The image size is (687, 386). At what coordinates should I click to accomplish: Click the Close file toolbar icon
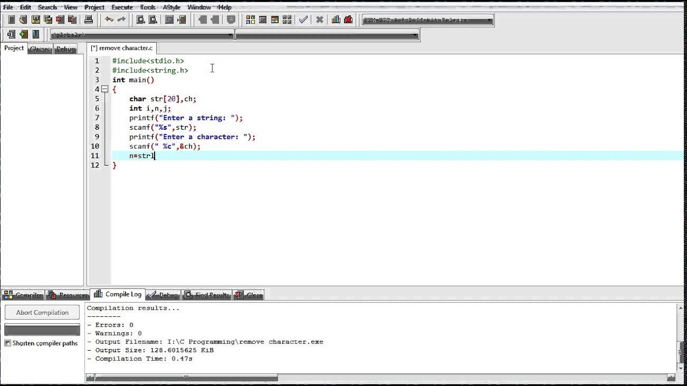coord(60,20)
